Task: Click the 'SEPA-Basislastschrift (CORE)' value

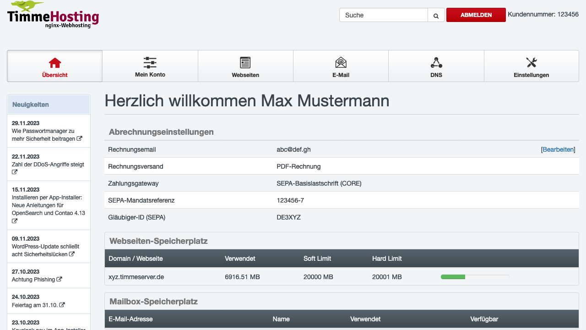Action: point(319,183)
